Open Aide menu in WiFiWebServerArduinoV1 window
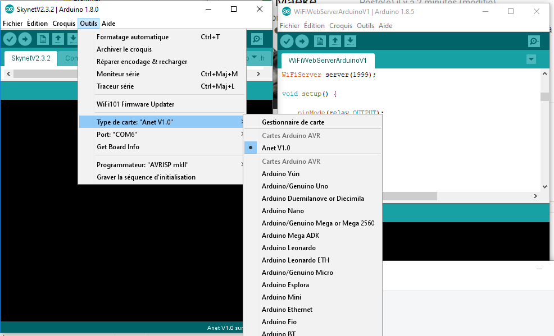554x336 pixels. coord(385,25)
